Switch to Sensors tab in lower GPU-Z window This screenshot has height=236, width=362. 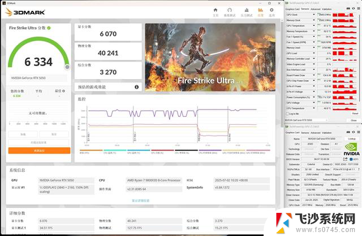pyautogui.click(x=305, y=133)
